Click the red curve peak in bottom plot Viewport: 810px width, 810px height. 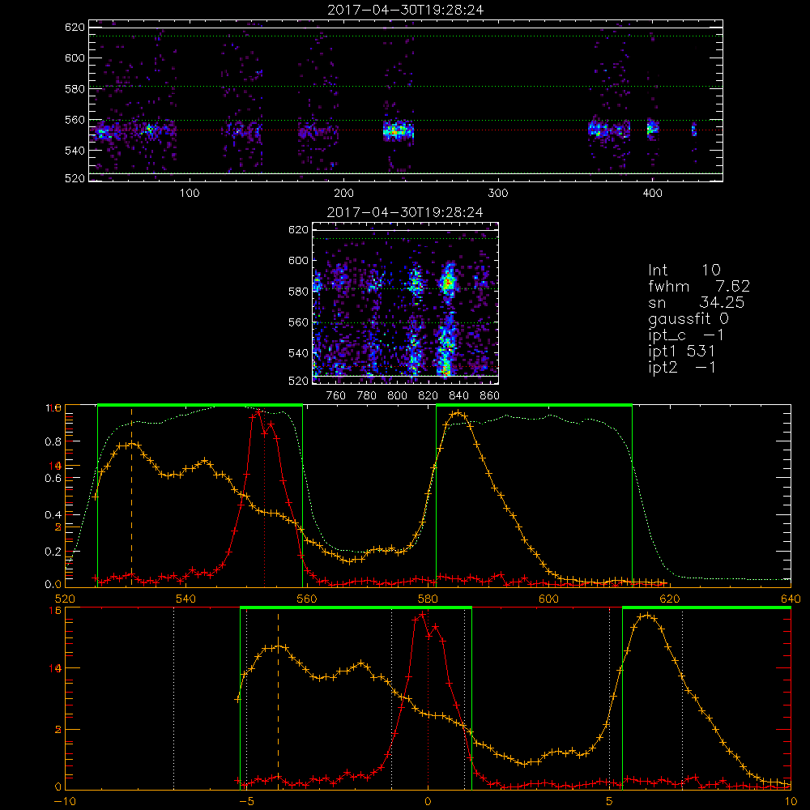point(423,614)
